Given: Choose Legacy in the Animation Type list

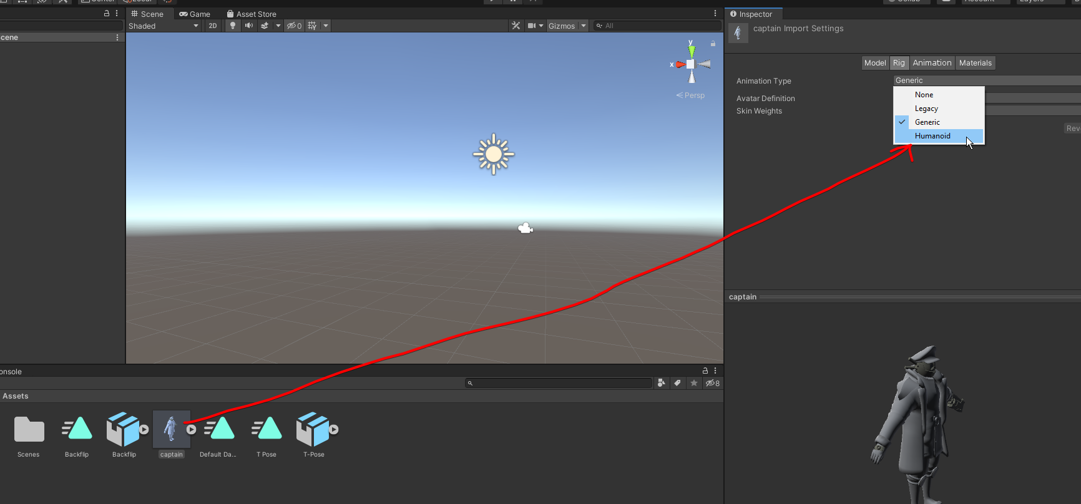Looking at the screenshot, I should [939, 109].
